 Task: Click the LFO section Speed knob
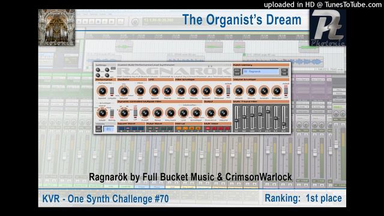(155, 91)
